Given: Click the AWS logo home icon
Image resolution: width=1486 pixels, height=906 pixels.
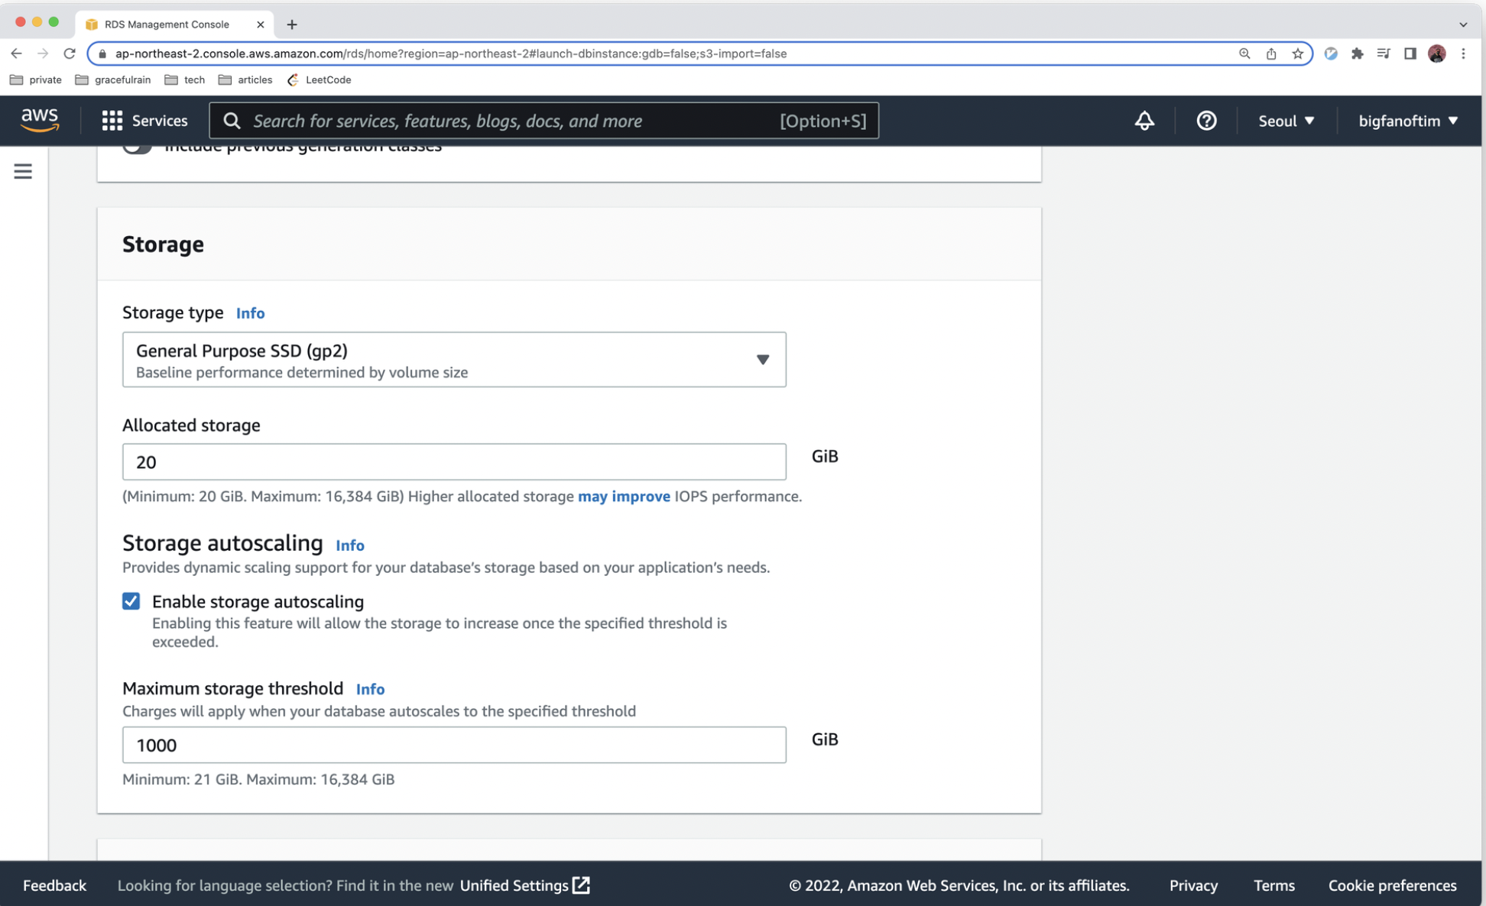Looking at the screenshot, I should click(40, 120).
